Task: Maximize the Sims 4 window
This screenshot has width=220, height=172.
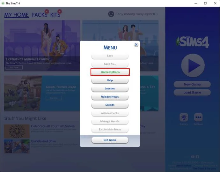Action: [x=205, y=3]
